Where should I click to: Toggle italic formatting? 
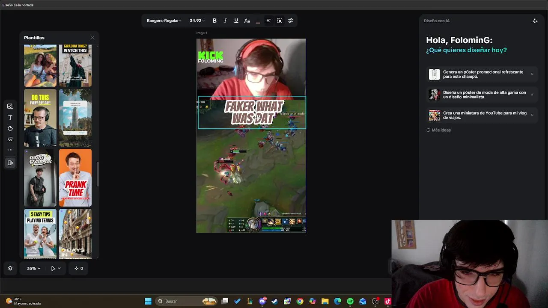tap(225, 21)
